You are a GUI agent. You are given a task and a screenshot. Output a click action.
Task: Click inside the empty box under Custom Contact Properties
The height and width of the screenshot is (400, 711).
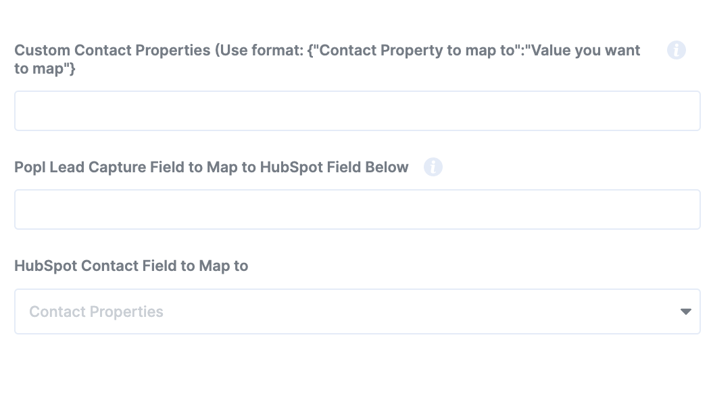tap(357, 111)
